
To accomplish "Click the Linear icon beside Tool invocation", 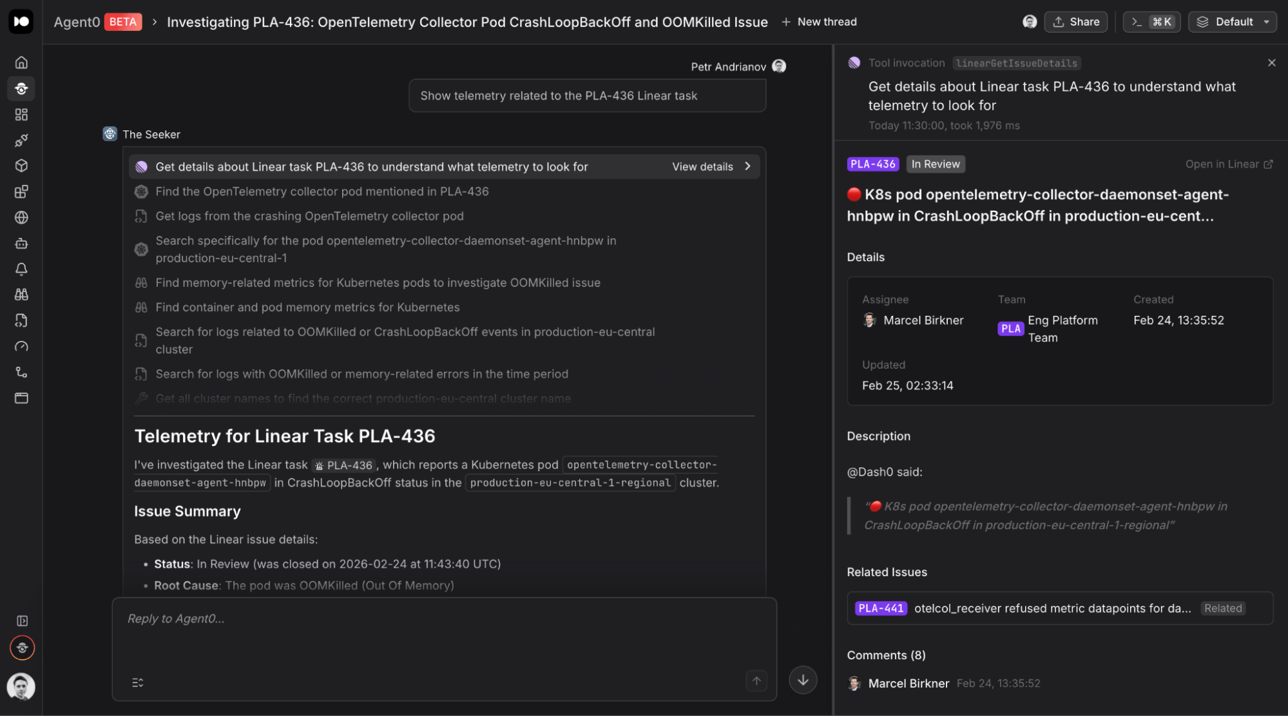I will [854, 63].
